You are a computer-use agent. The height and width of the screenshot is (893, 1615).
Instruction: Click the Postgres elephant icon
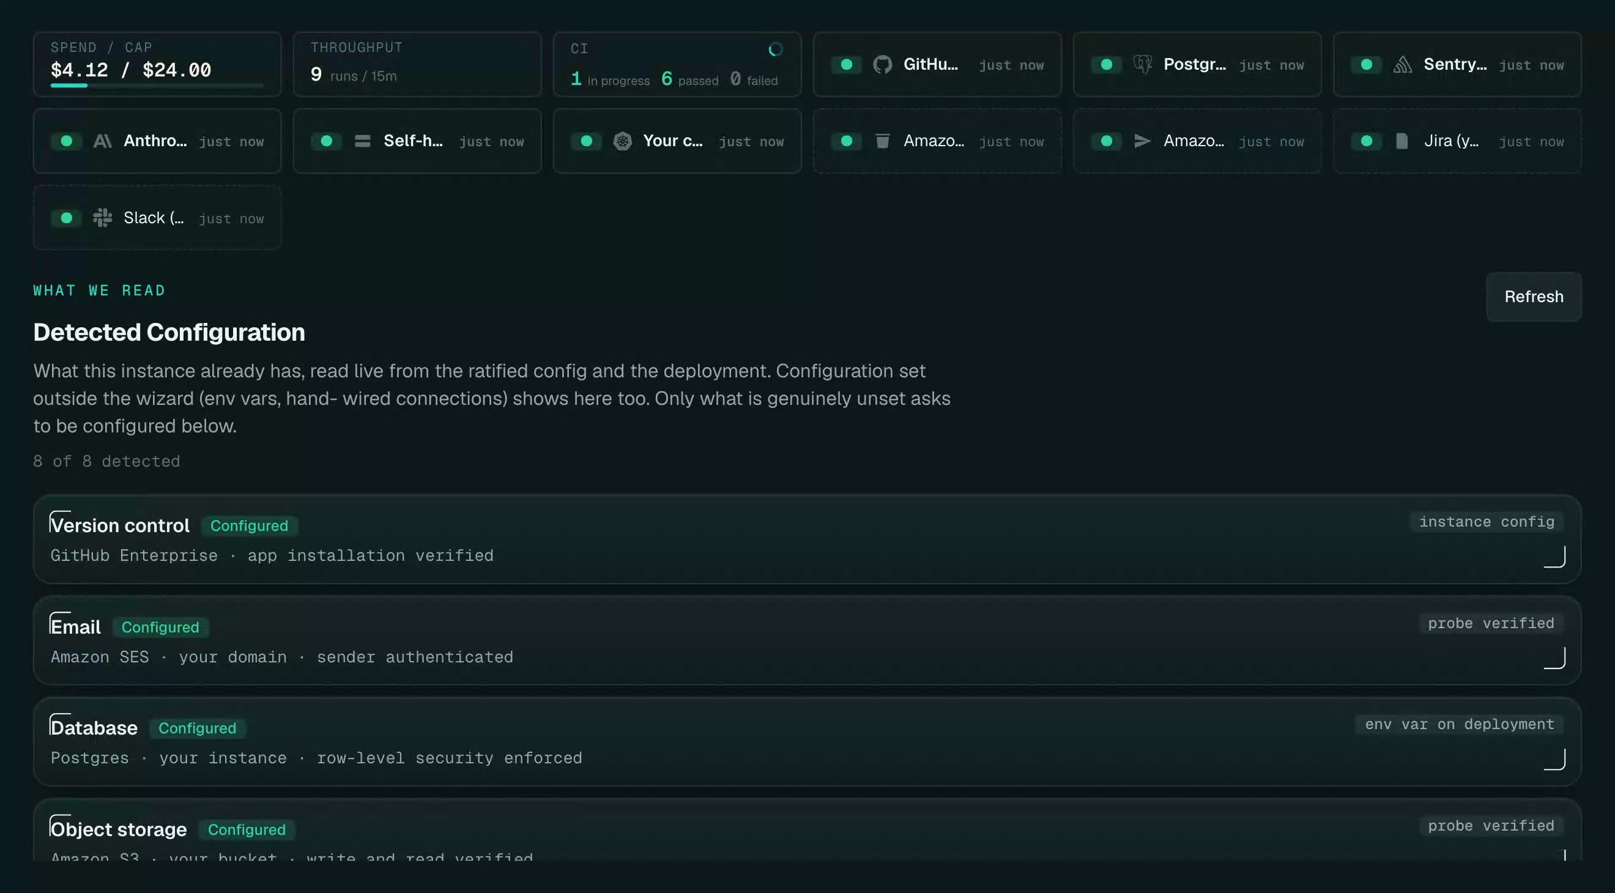pyautogui.click(x=1142, y=64)
